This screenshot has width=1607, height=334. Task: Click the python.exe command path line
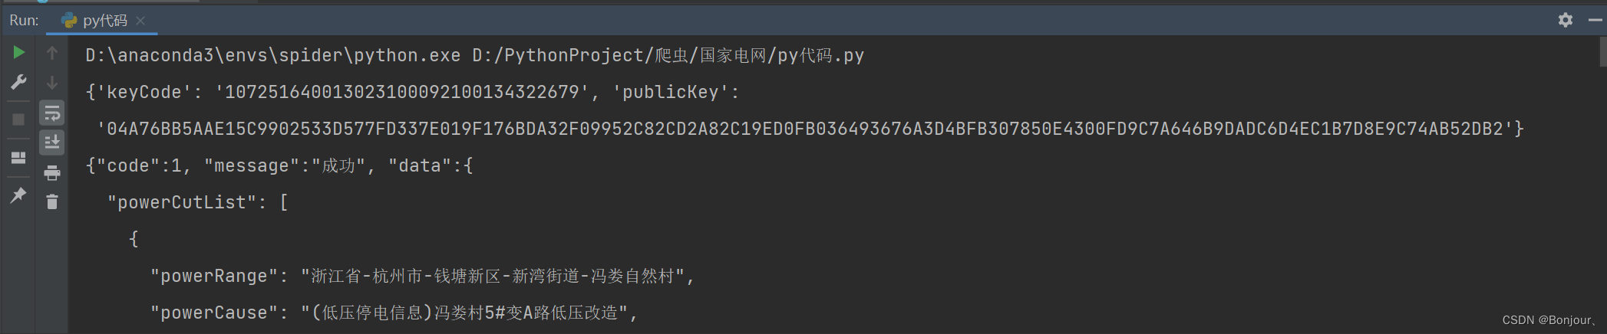[474, 55]
